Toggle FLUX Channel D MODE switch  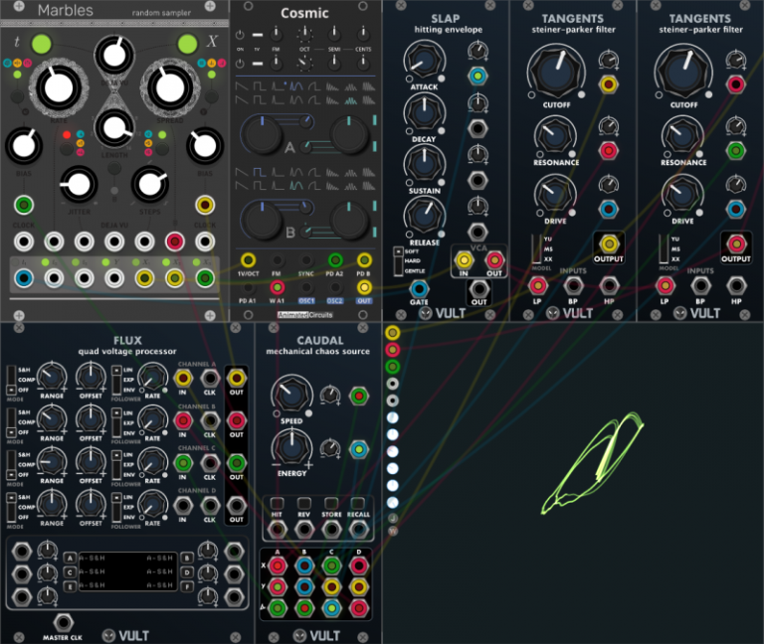11,507
